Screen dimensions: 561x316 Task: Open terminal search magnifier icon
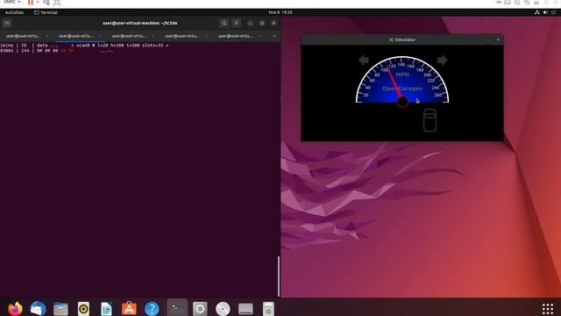pos(224,24)
